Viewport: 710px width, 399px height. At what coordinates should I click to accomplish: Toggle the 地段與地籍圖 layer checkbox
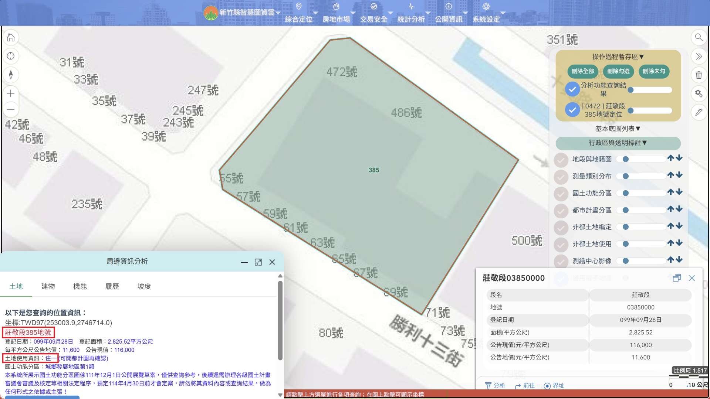561,160
